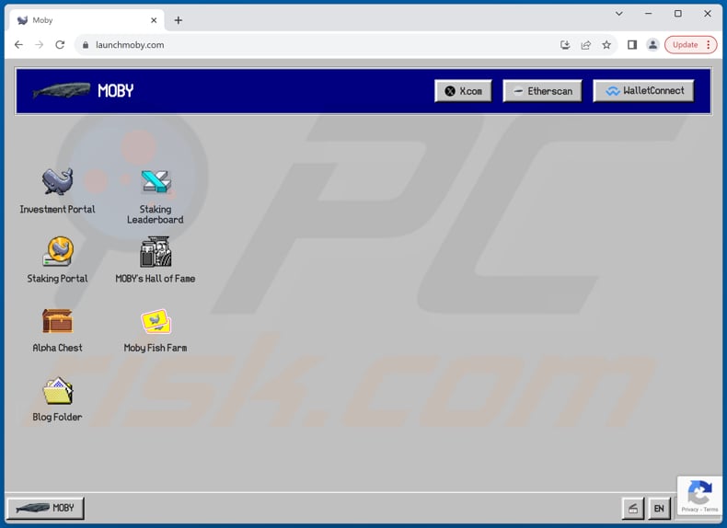Go back in browser history
This screenshot has width=727, height=528.
[18, 45]
